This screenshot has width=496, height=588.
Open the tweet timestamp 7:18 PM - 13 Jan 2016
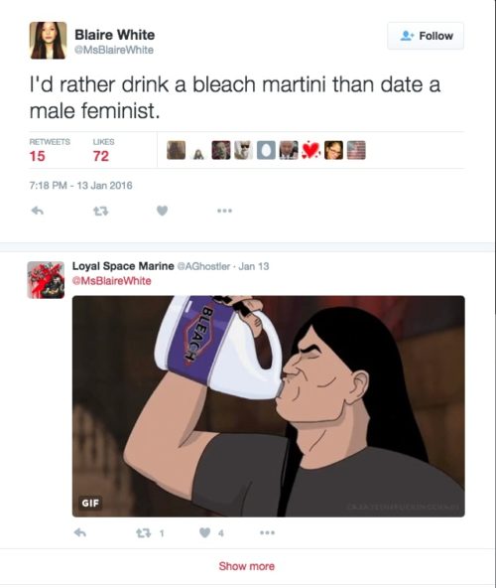80,186
